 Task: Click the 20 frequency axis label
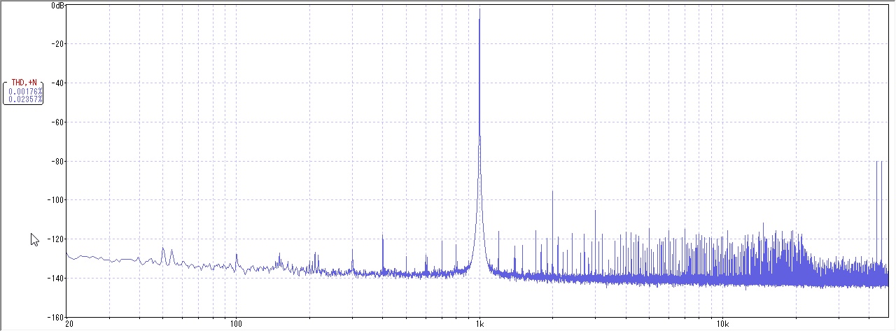pos(69,324)
